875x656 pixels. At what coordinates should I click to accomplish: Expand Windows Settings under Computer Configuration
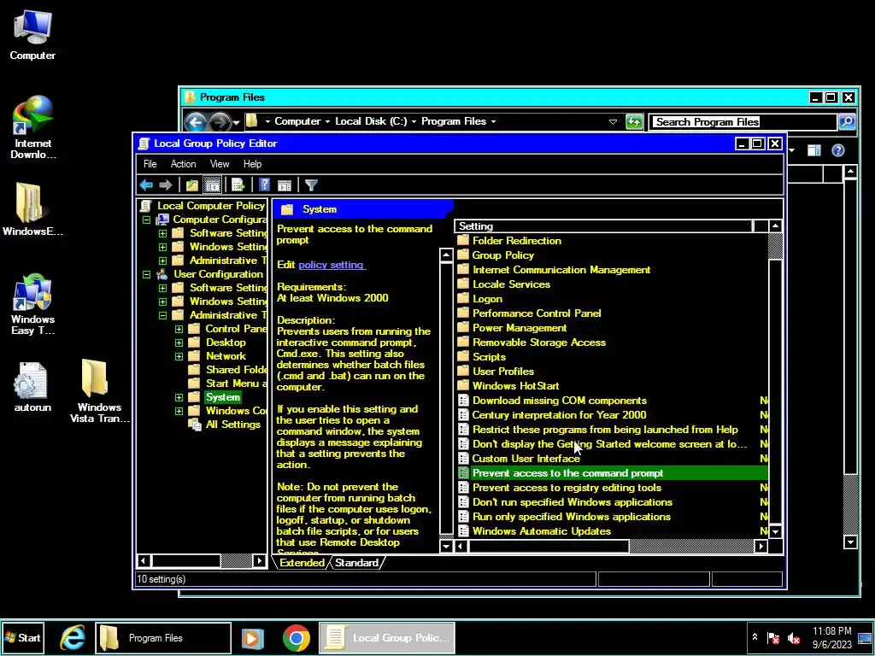162,247
